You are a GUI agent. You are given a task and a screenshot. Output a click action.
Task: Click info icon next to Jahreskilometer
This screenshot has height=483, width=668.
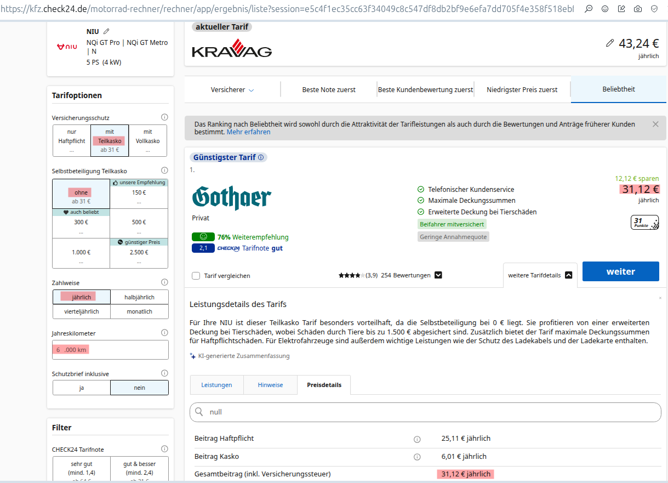coord(164,333)
